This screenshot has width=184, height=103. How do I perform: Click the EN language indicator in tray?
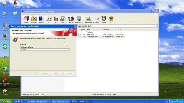tap(167, 101)
